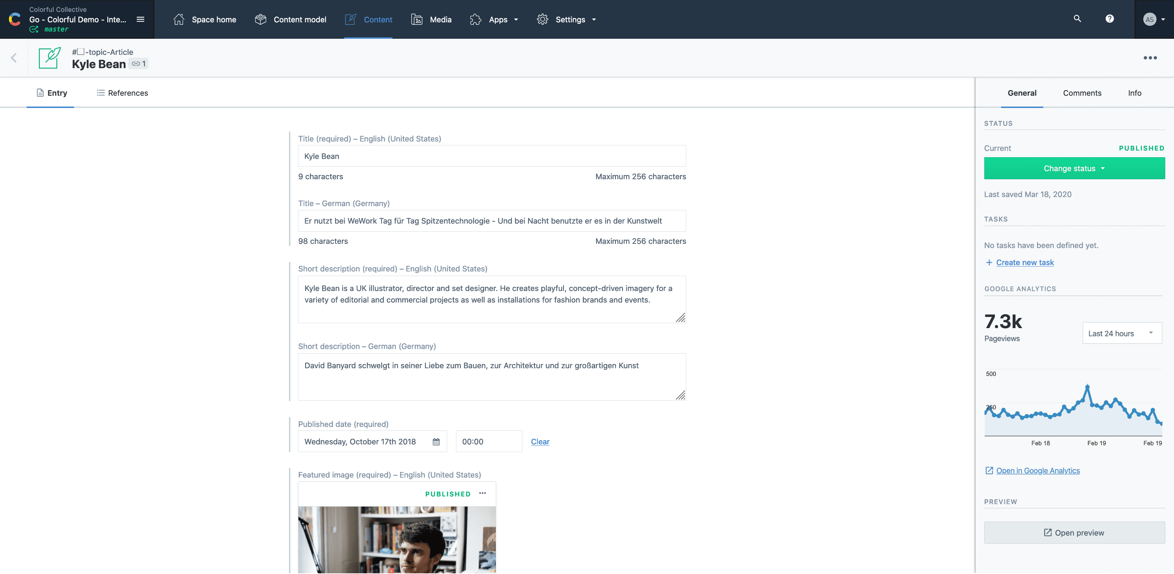1174x574 pixels.
Task: Click the Space home house icon
Action: 178,19
